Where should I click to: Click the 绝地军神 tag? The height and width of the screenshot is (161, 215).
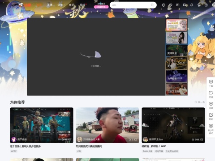click(x=159, y=151)
